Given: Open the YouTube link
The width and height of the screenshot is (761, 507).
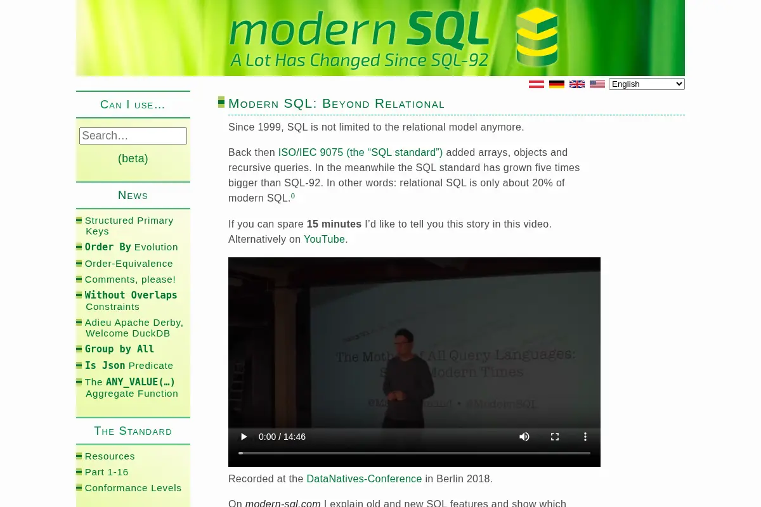Looking at the screenshot, I should [x=324, y=239].
